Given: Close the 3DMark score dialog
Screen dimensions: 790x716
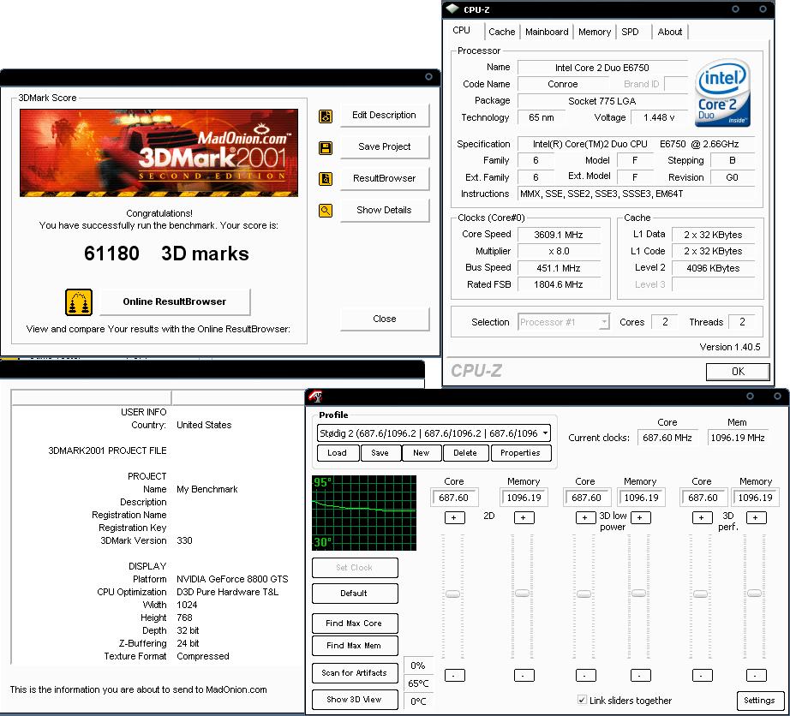Looking at the screenshot, I should tap(385, 319).
